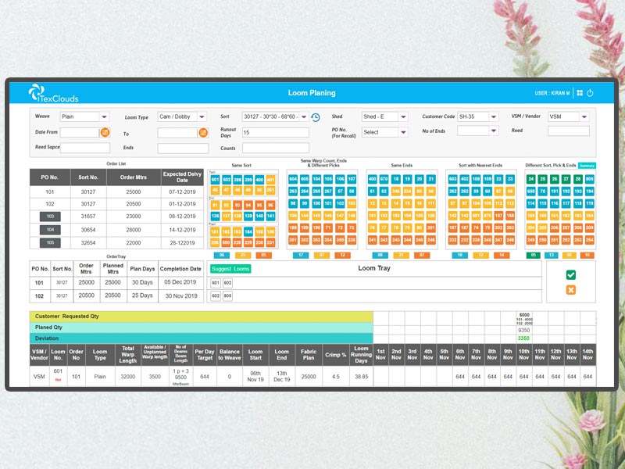The image size is (625, 469).
Task: Click the iTexClouds logo
Action: click(x=53, y=93)
